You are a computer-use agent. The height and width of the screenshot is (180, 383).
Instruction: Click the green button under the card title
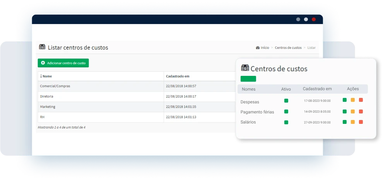tap(248, 79)
